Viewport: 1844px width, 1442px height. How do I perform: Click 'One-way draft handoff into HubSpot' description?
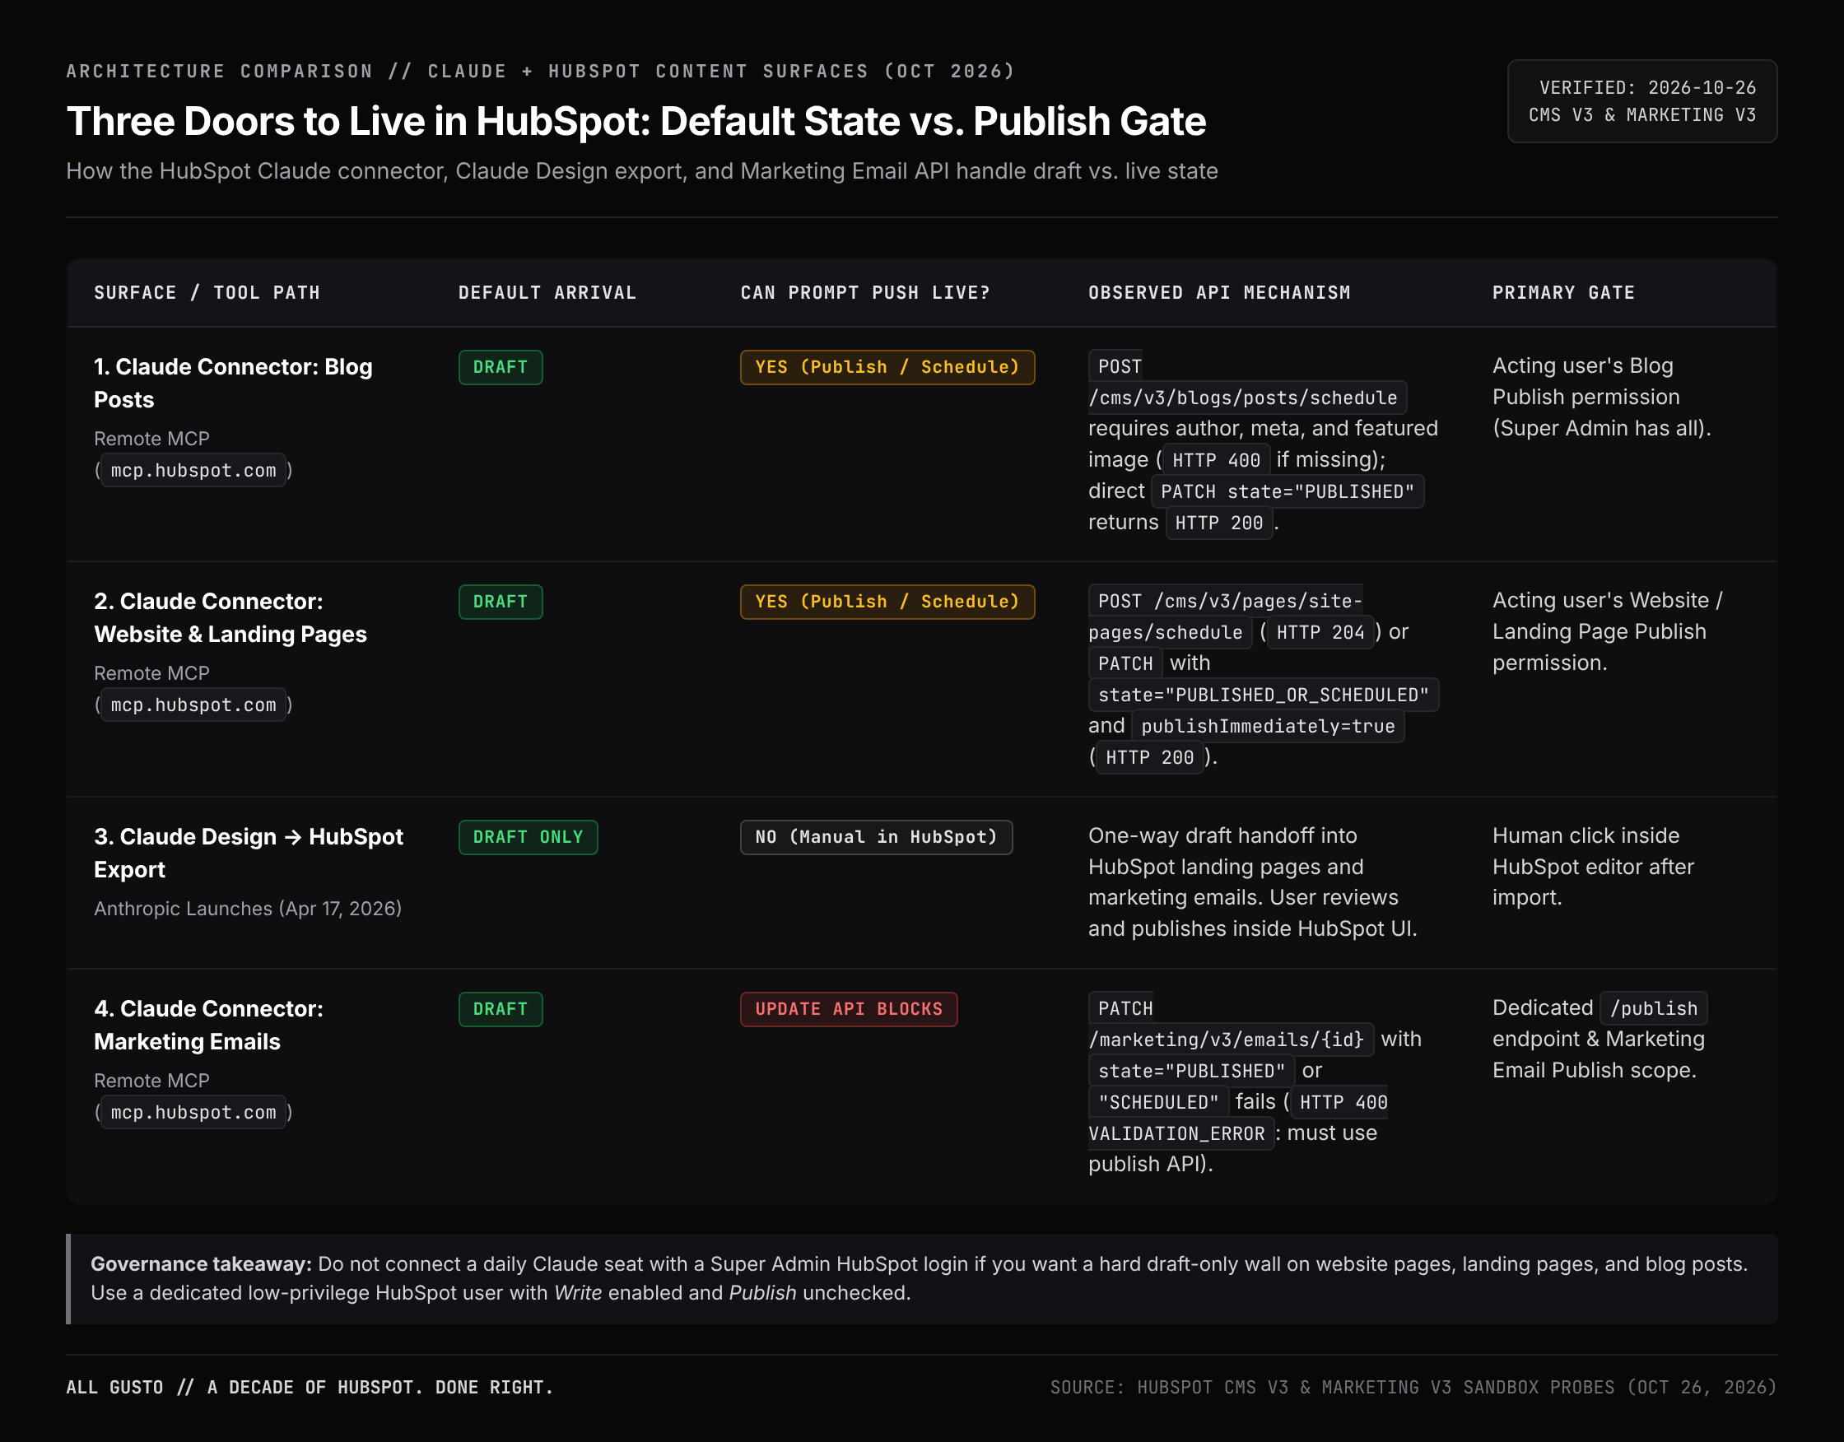point(1252,882)
